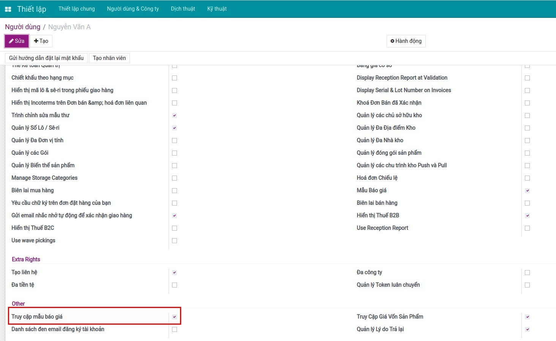
Task: Open the Hành động gear dropdown
Action: [x=406, y=41]
